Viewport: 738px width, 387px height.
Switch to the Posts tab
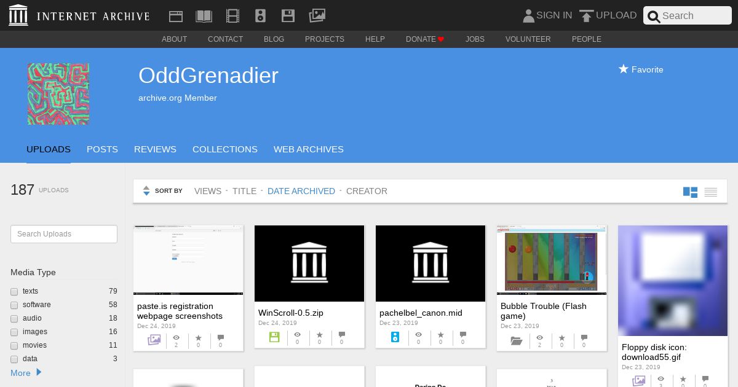click(x=102, y=149)
